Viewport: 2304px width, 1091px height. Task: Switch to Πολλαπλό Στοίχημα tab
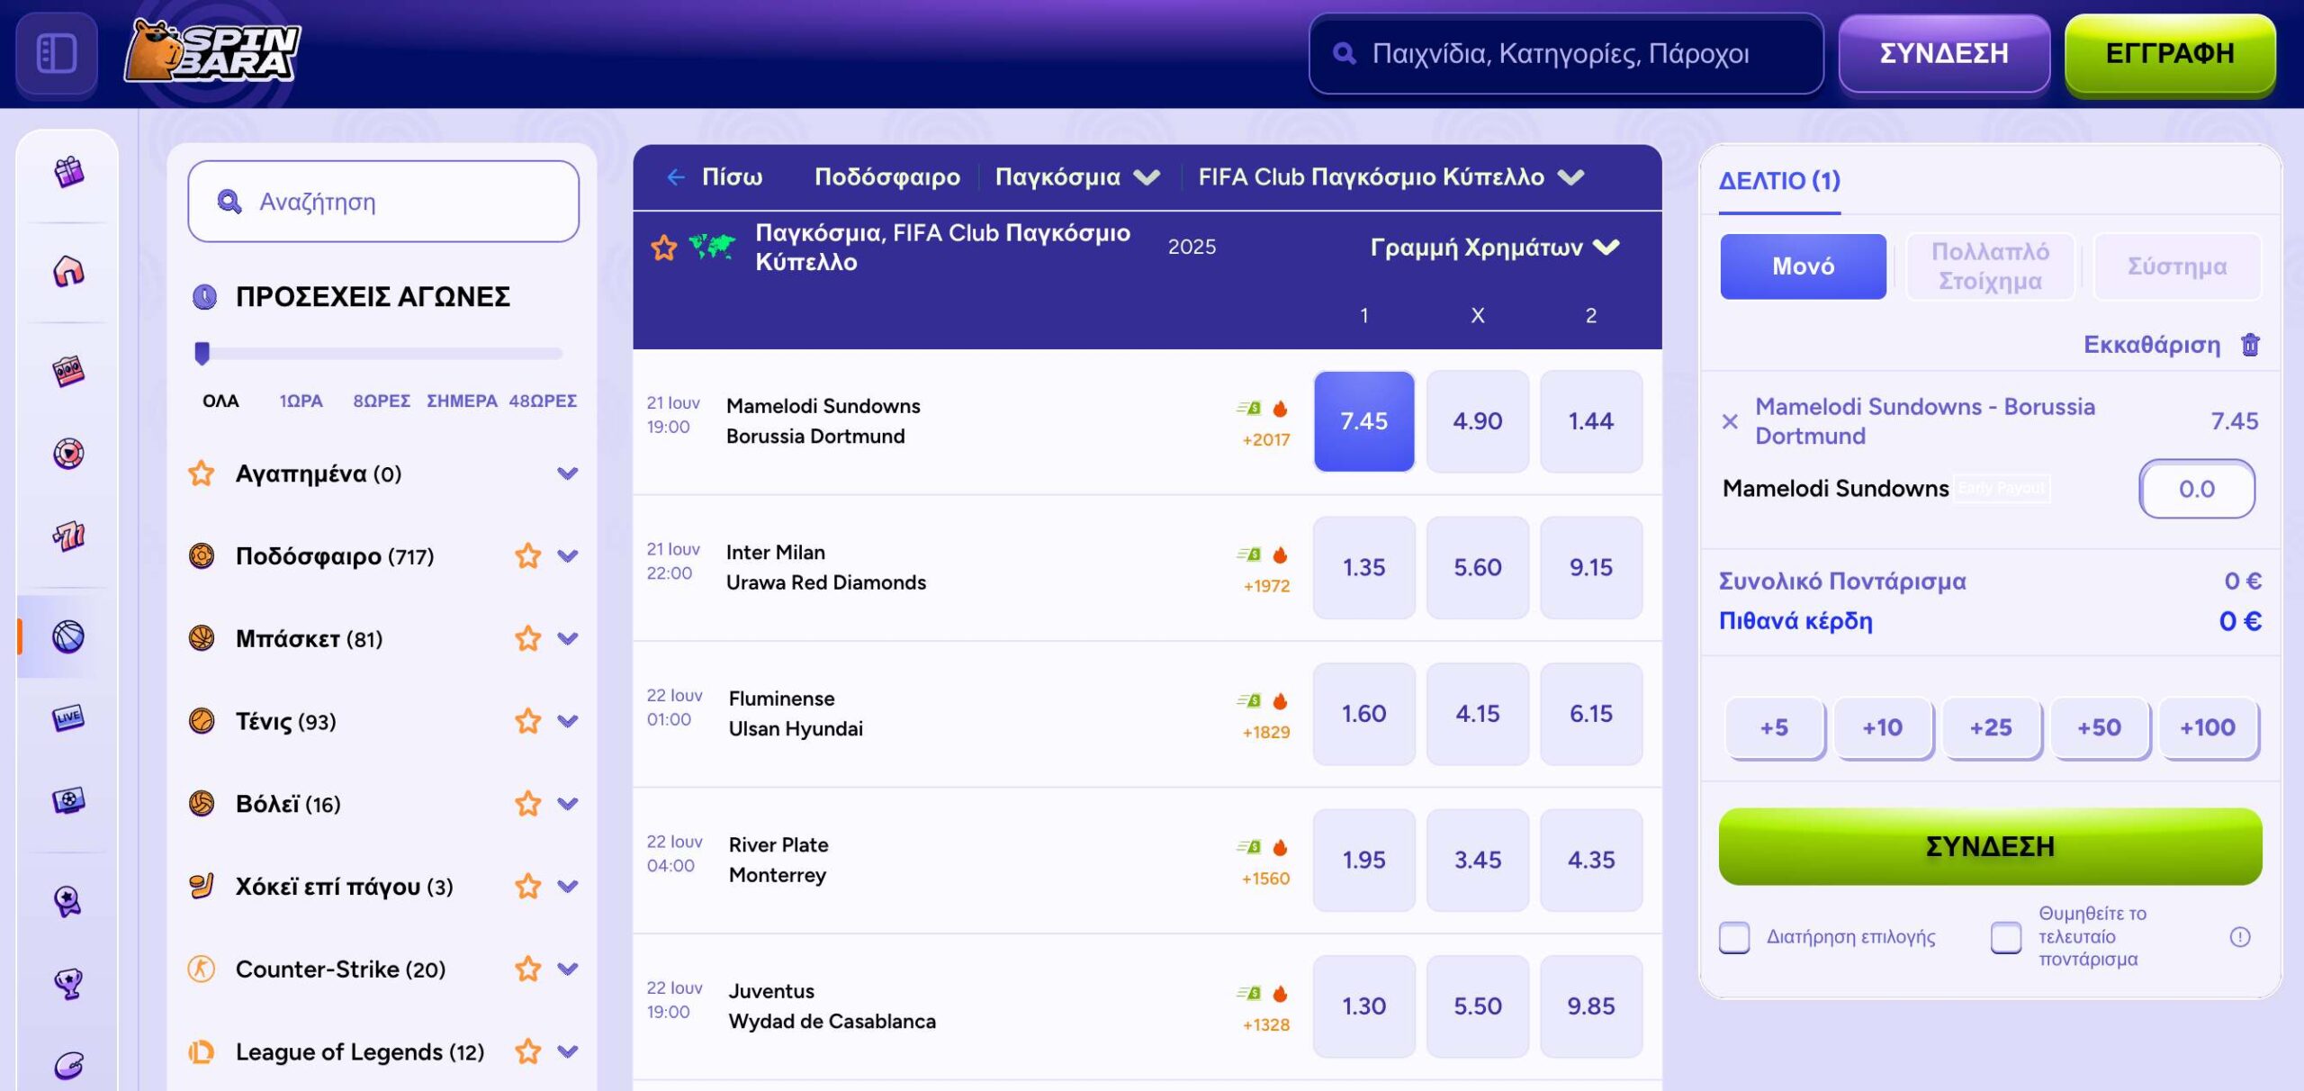coord(1990,266)
